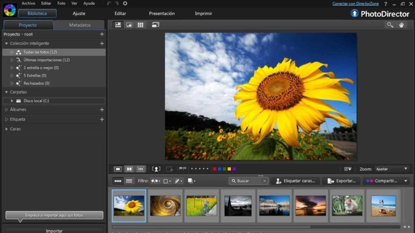Open the grid view mode icon
The height and width of the screenshot is (233, 415).
(x=140, y=25)
